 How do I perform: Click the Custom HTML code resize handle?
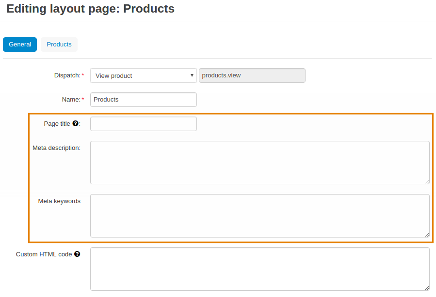pos(427,288)
